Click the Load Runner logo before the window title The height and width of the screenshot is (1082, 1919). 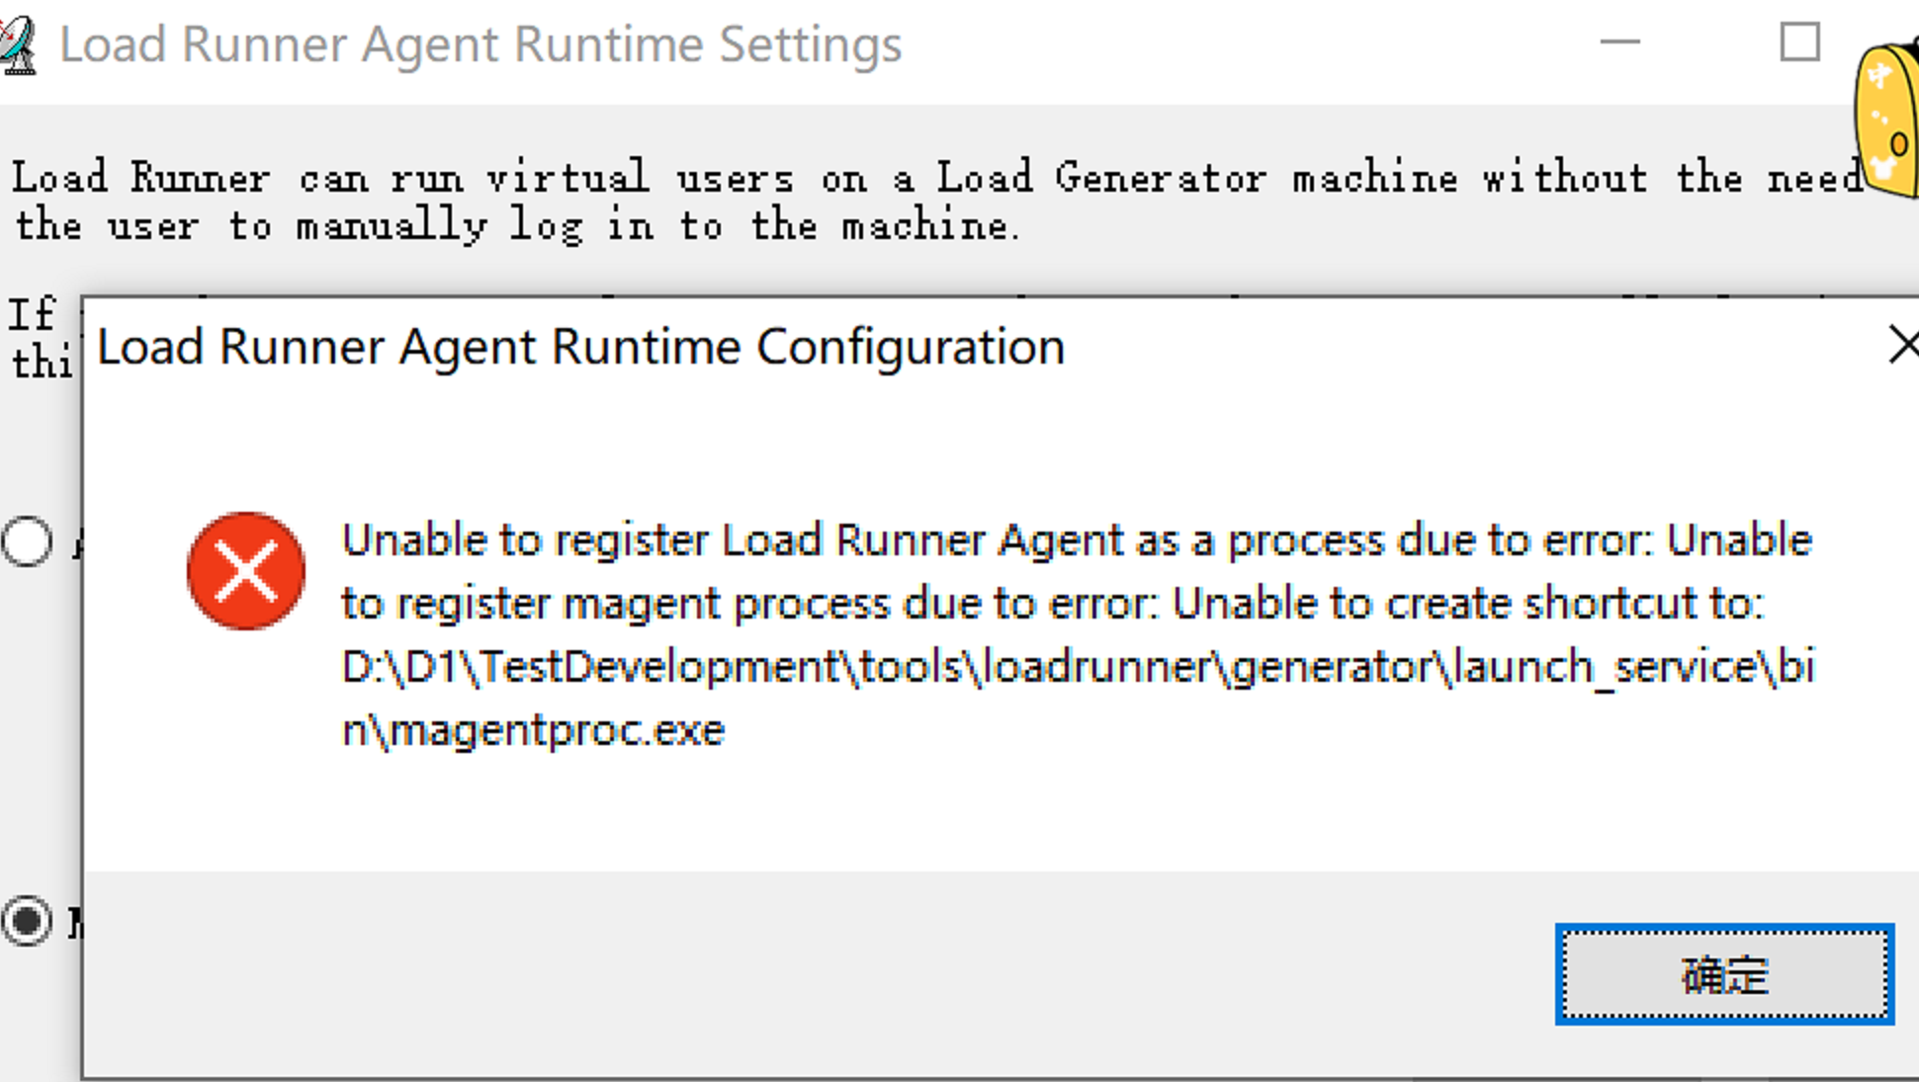[x=20, y=42]
